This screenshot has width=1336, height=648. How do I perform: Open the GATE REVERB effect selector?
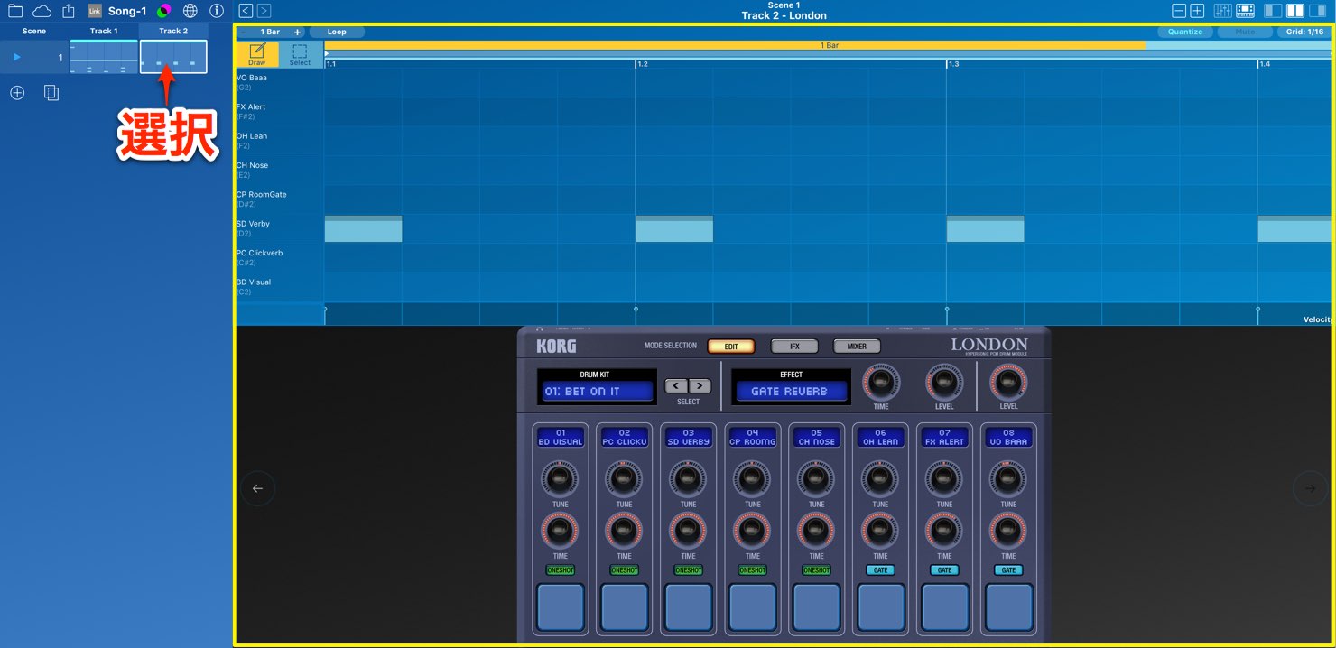click(x=791, y=392)
